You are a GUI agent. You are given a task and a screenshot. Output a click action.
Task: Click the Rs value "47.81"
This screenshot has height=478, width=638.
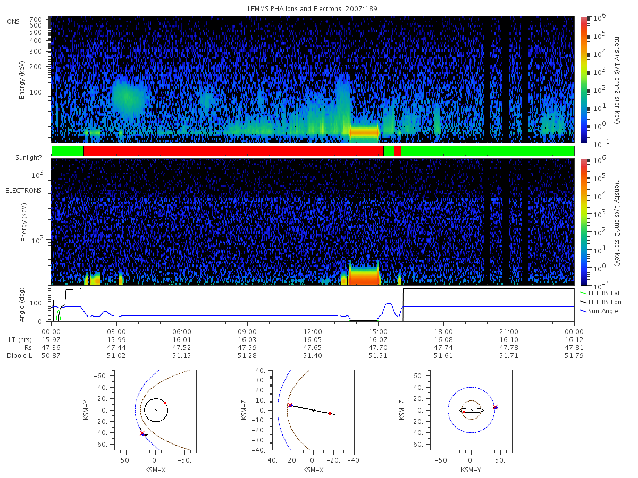pyautogui.click(x=574, y=348)
